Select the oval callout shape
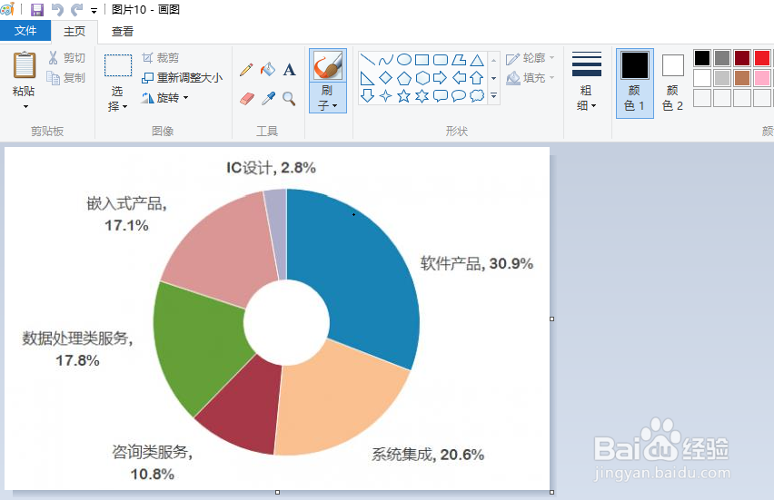774x500 pixels. point(459,95)
